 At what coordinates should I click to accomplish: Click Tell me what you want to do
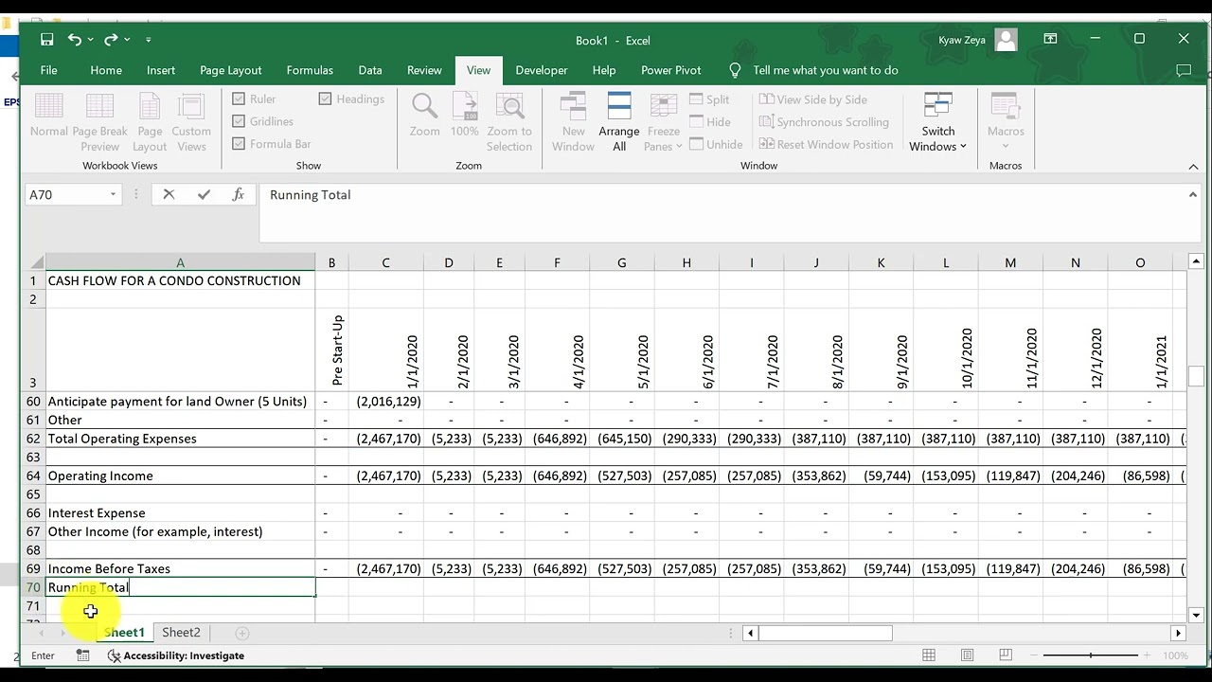tap(826, 70)
